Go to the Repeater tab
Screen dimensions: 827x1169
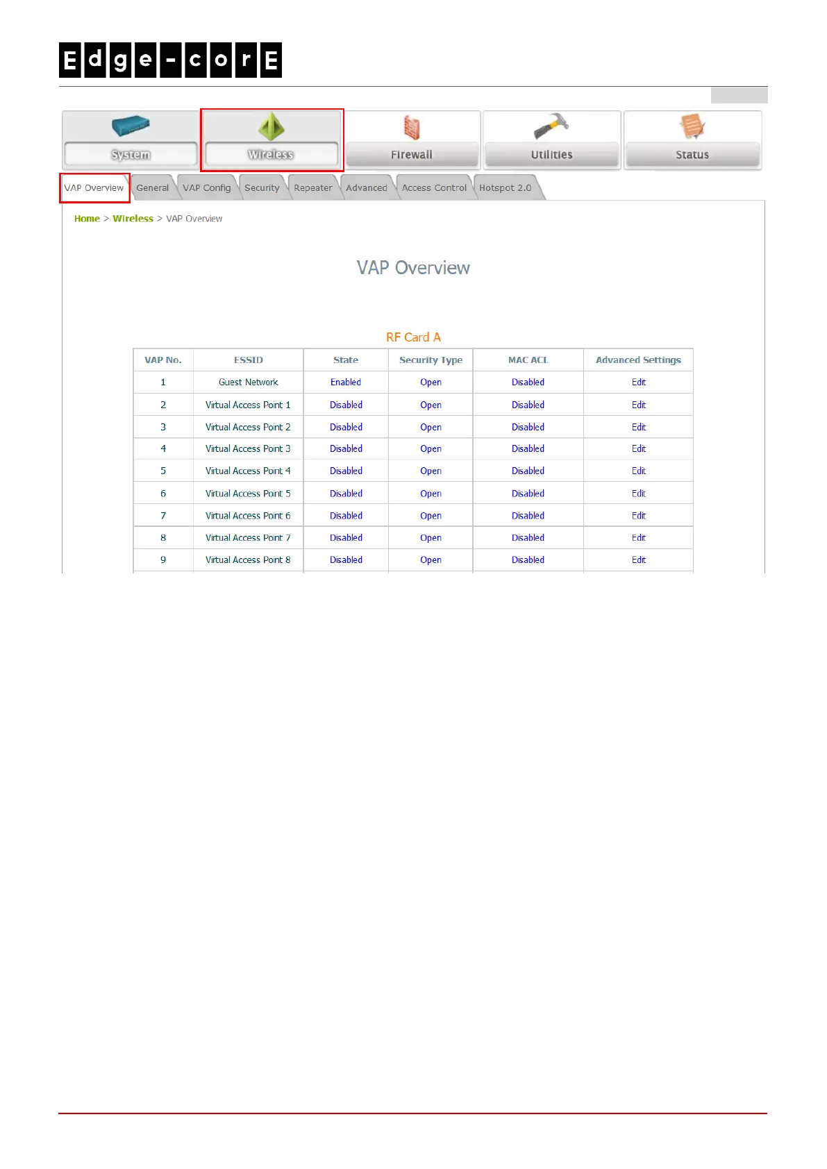click(313, 188)
